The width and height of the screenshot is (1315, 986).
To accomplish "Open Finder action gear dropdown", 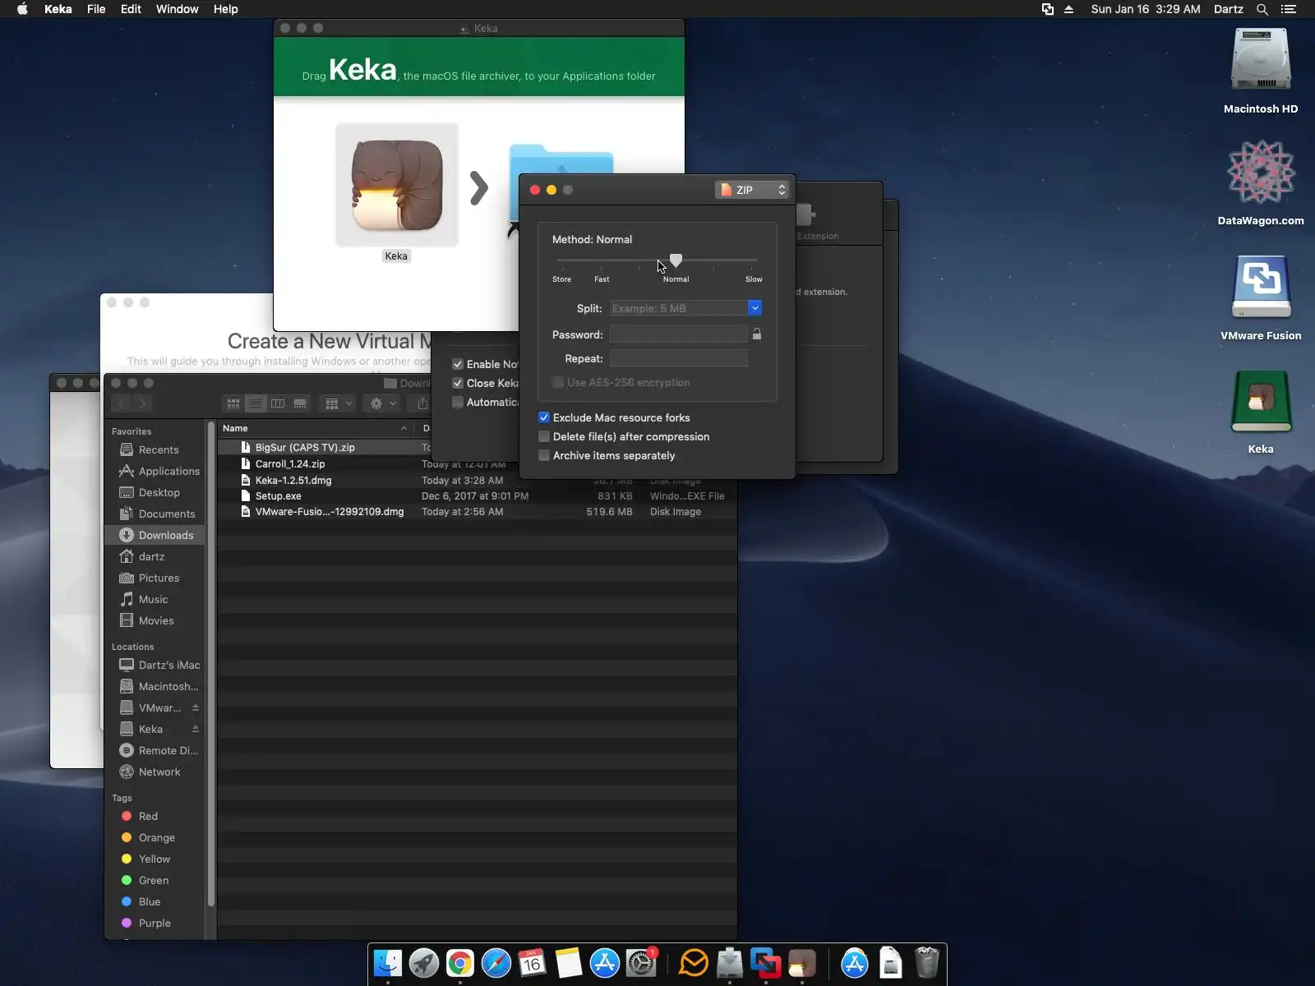I will point(382,403).
